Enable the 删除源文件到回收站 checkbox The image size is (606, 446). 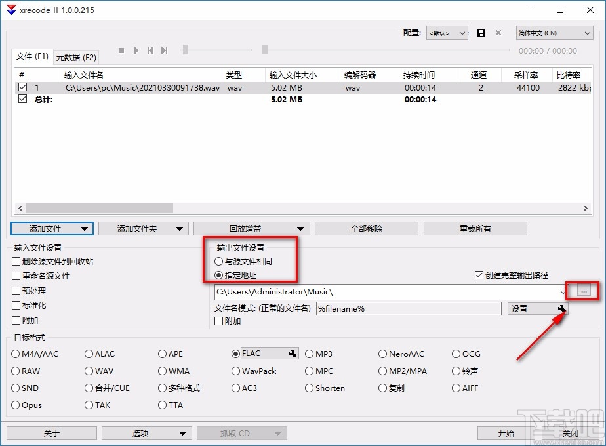pyautogui.click(x=14, y=260)
